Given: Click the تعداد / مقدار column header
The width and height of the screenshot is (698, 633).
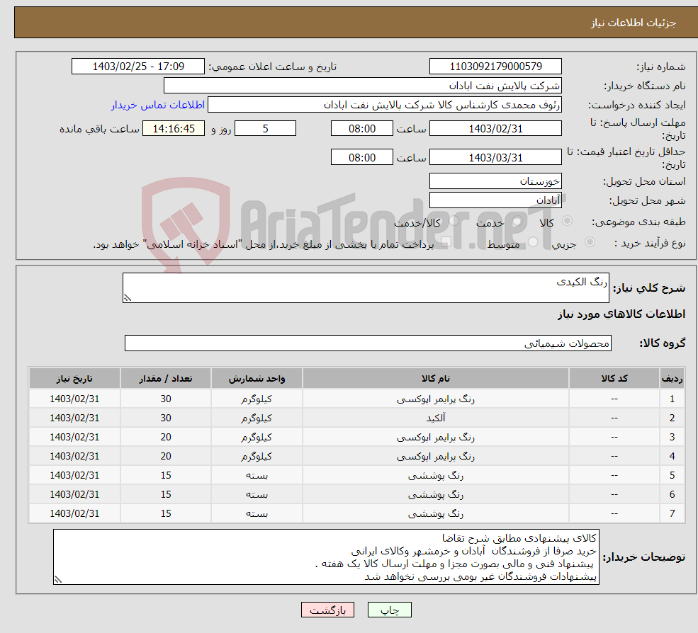Looking at the screenshot, I should [x=166, y=379].
